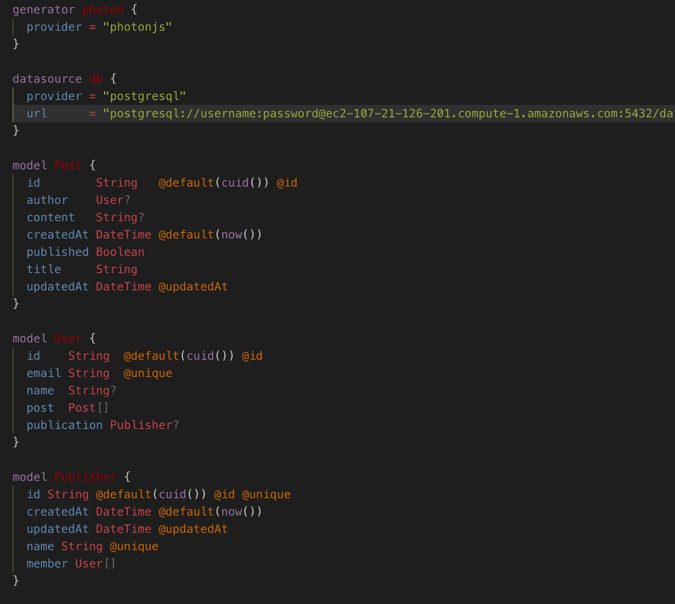Click the @updatedAt attribute in Post model

tap(193, 286)
